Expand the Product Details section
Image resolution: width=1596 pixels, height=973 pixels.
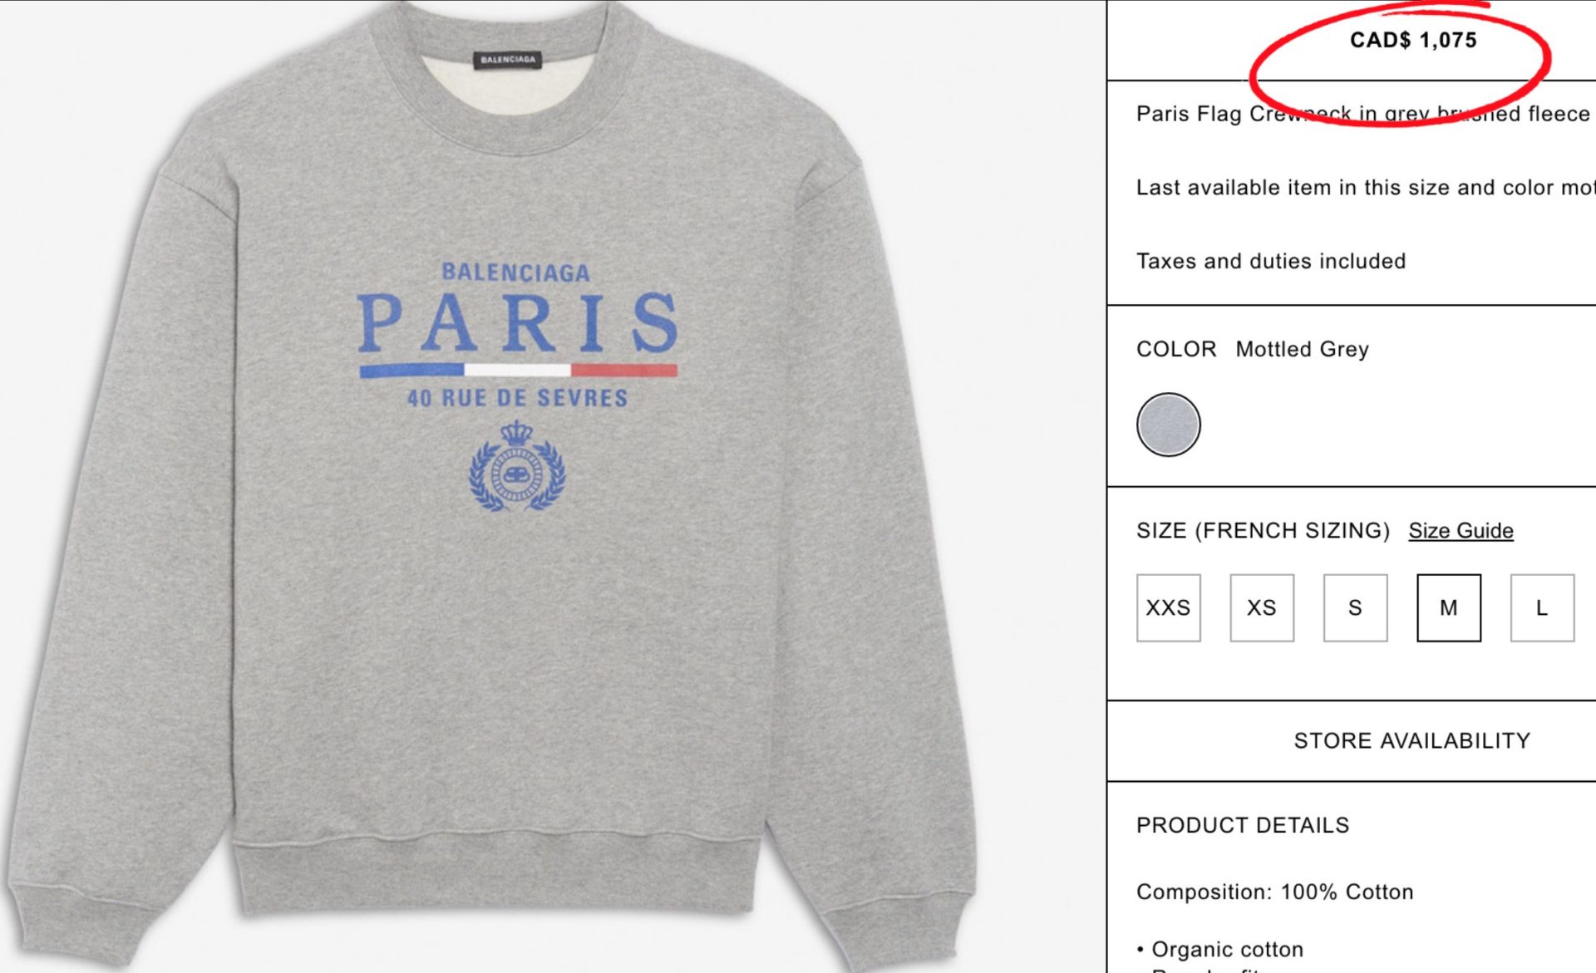1243,825
